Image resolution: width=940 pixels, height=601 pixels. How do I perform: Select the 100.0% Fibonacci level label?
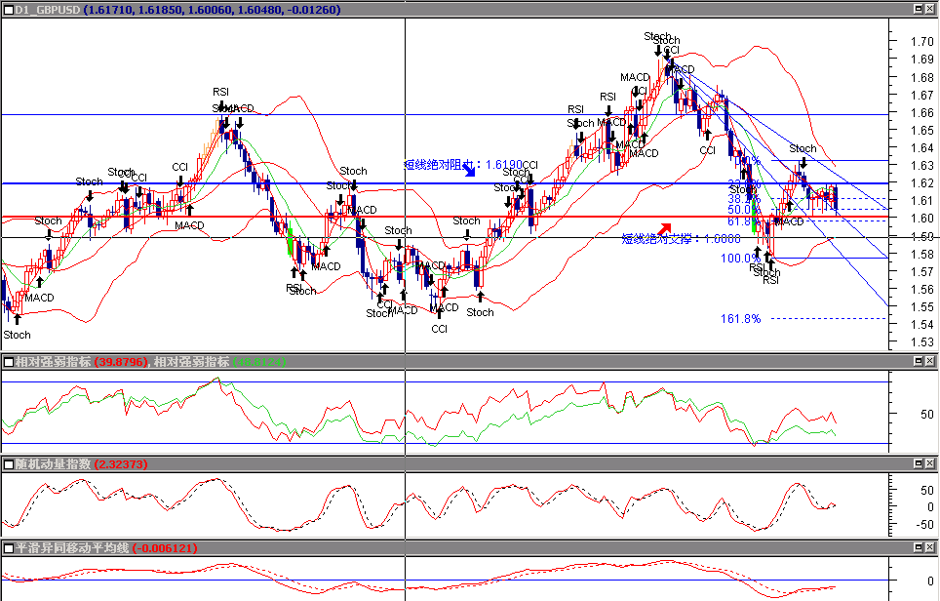point(740,259)
